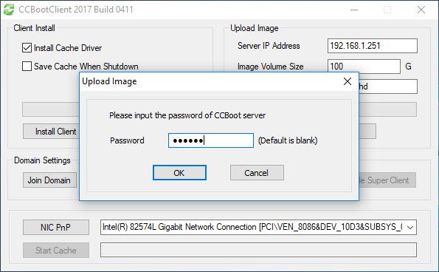The width and height of the screenshot is (439, 272).
Task: Click the Start Cache button
Action: click(x=56, y=250)
